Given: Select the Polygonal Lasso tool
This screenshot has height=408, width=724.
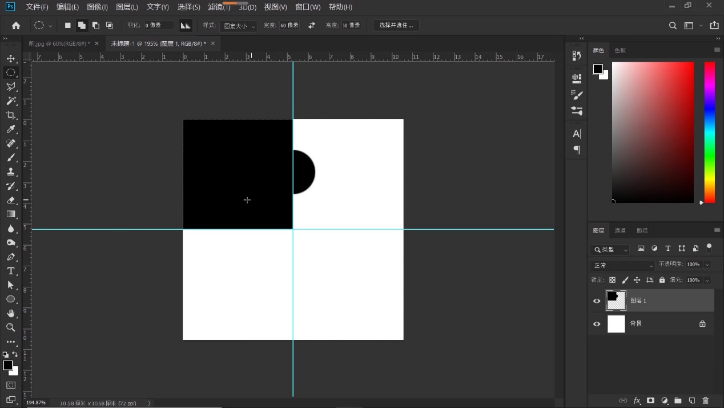Looking at the screenshot, I should point(11,87).
